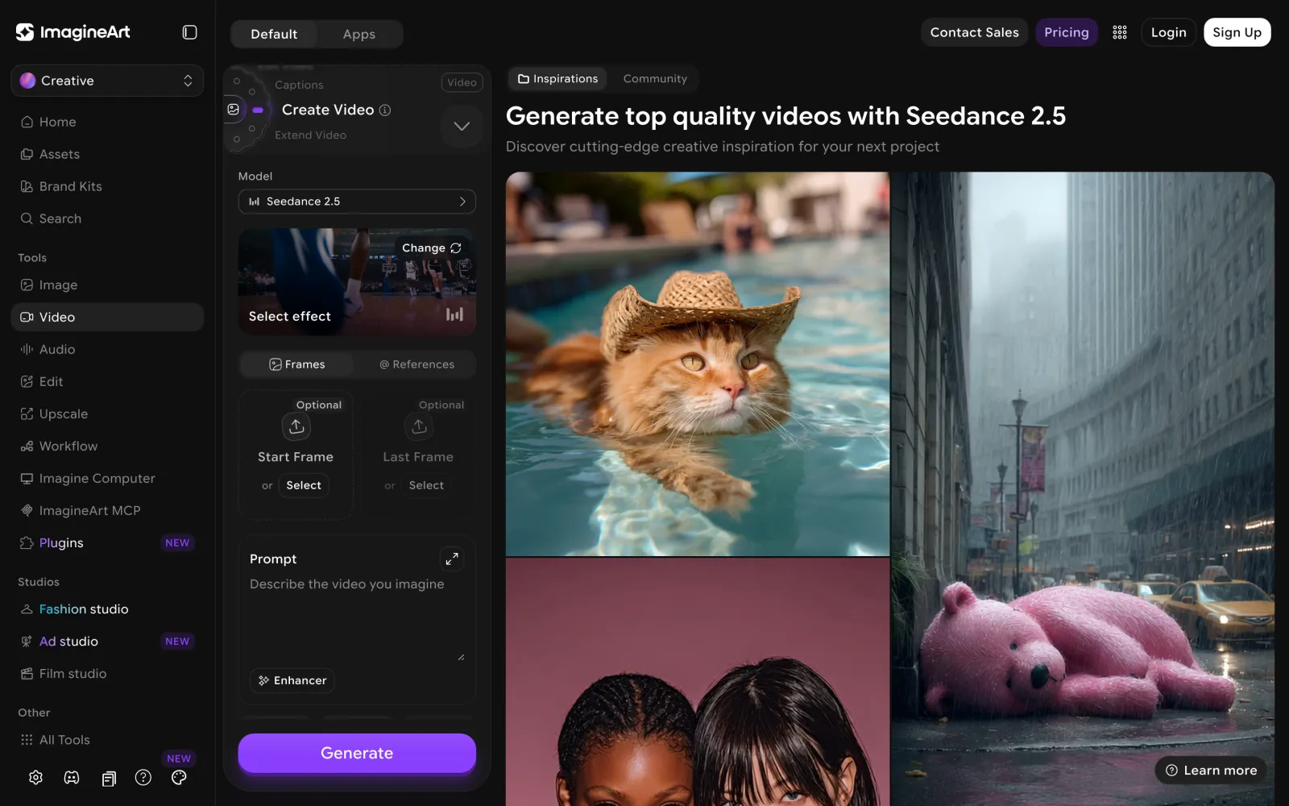The image size is (1289, 806).
Task: Expand the Create Video mode chevron
Action: pyautogui.click(x=462, y=126)
